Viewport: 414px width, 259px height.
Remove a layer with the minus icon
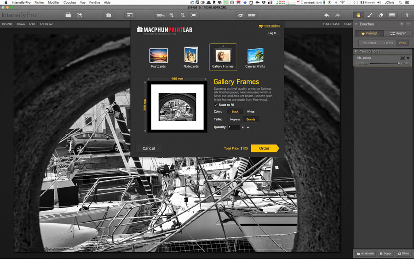[x=408, y=24]
